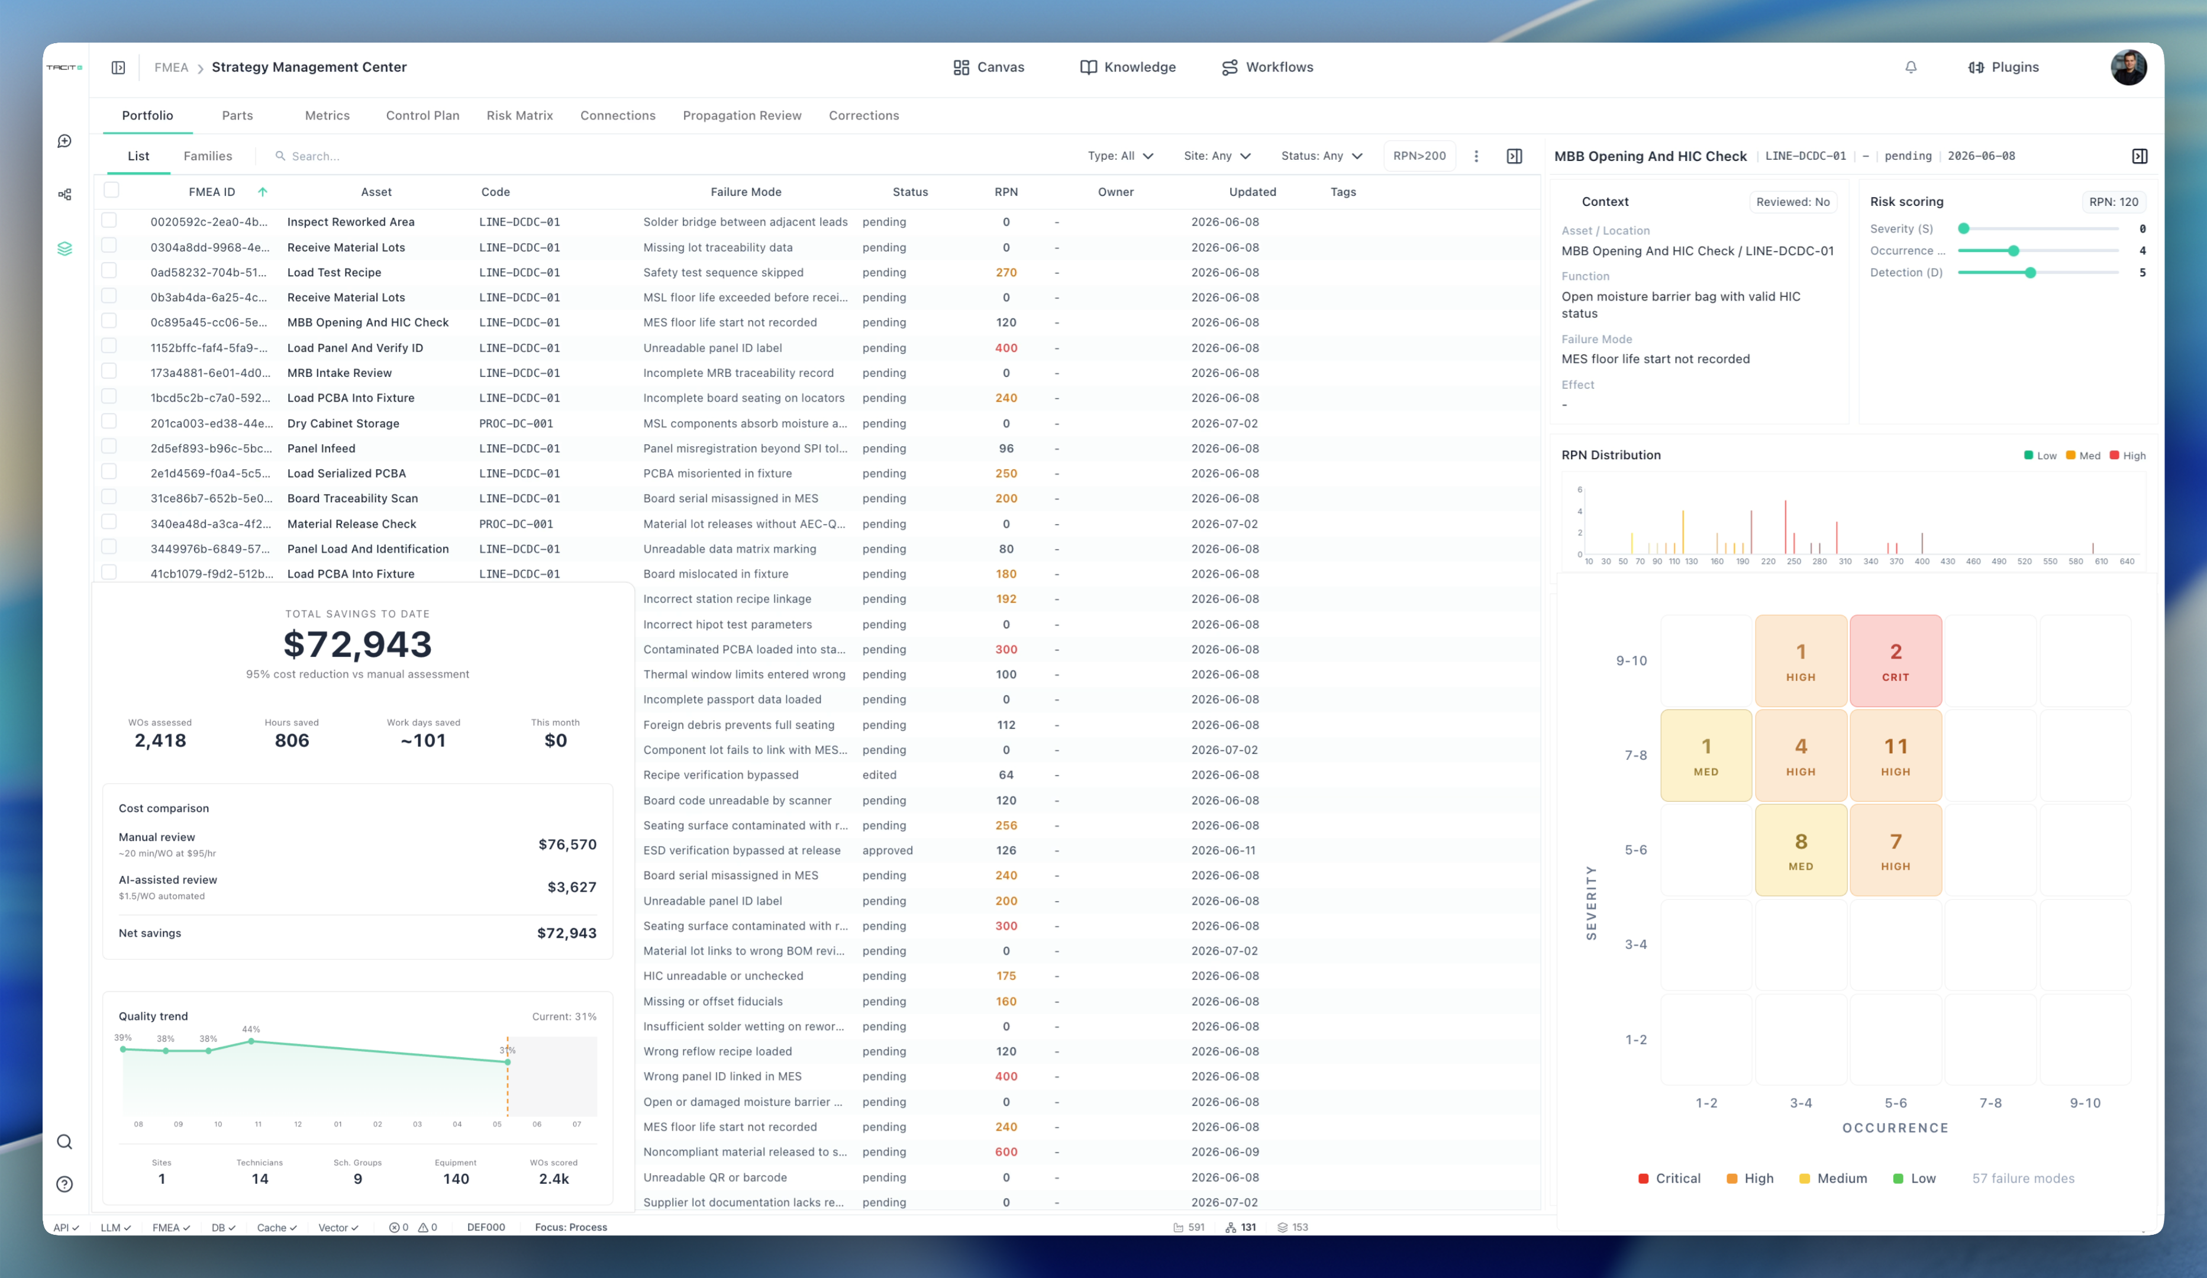Image resolution: width=2207 pixels, height=1278 pixels.
Task: Toggle the sidebar panel icon beside FMEA
Action: coord(118,67)
